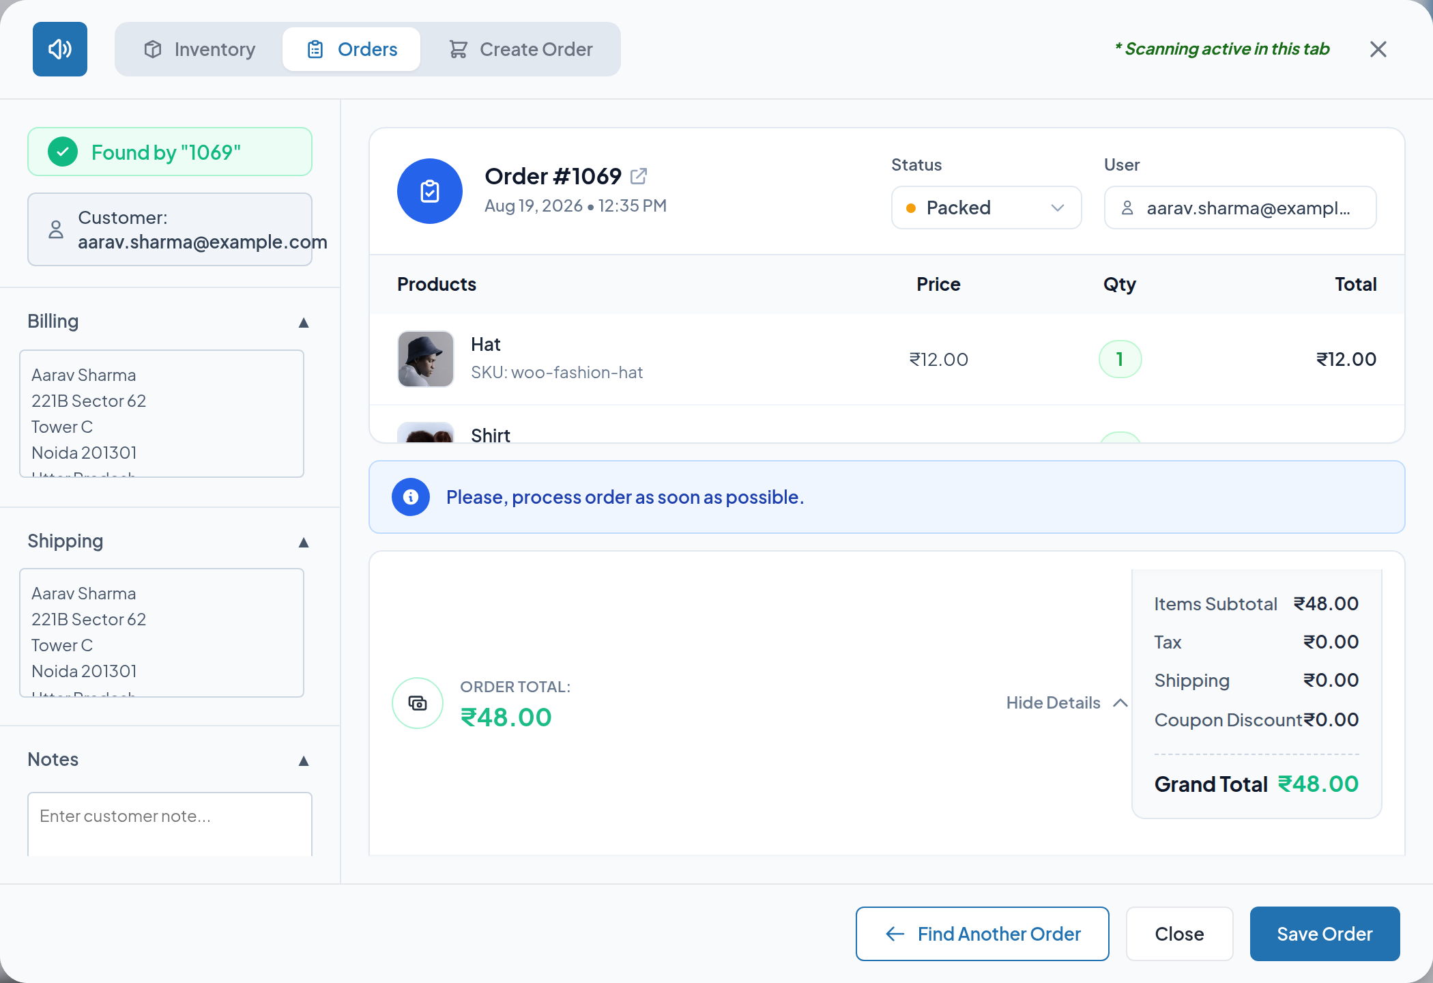Click the User email field

(x=1240, y=208)
